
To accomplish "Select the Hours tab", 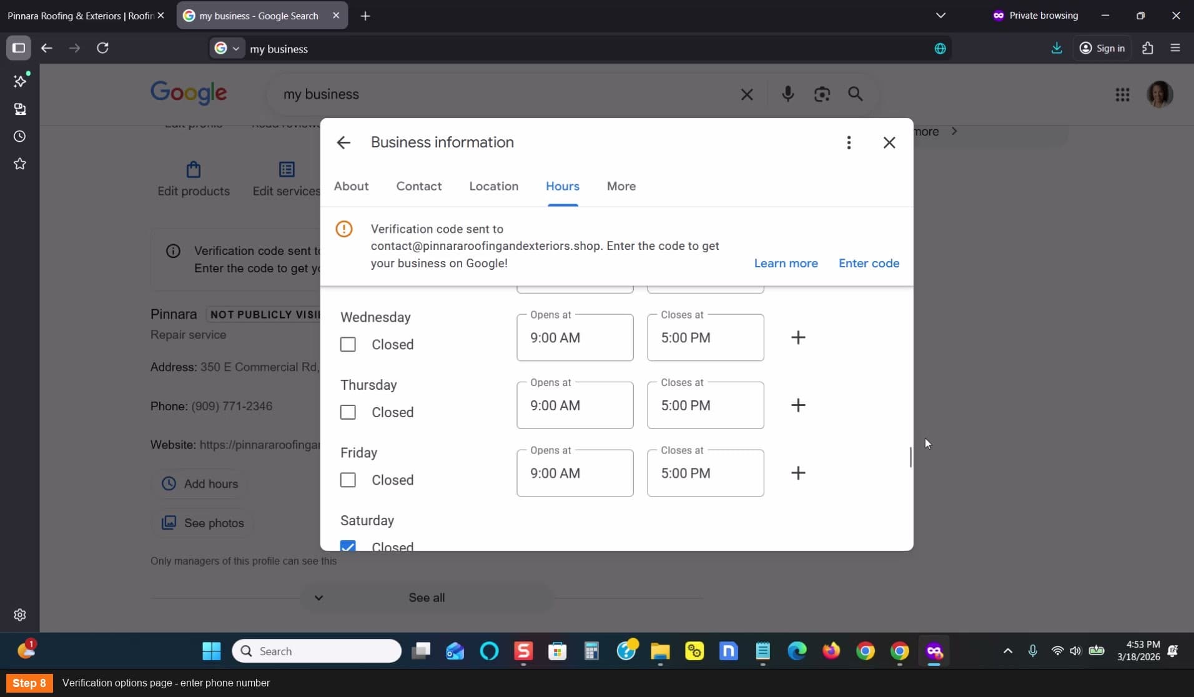I will 563,186.
